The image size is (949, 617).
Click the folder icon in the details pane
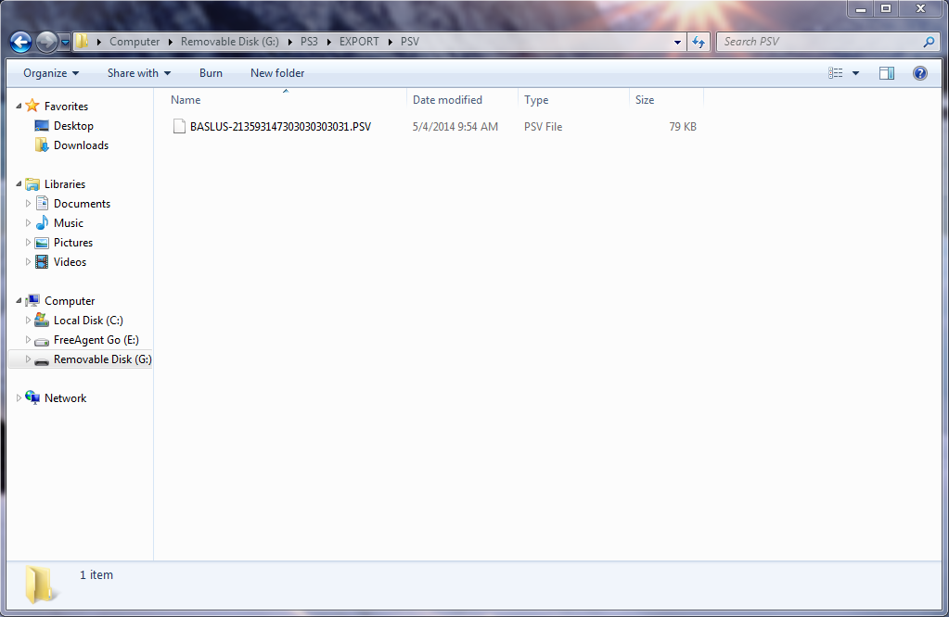point(40,585)
